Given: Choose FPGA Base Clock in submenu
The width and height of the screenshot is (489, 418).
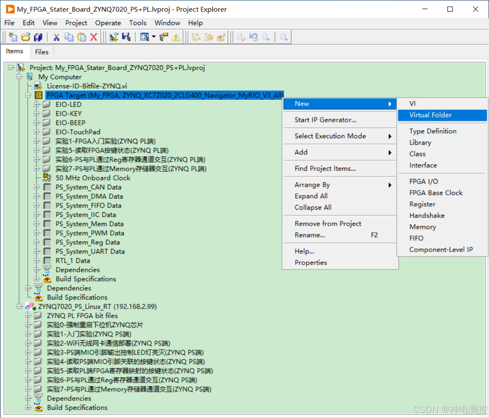Looking at the screenshot, I should click(436, 193).
